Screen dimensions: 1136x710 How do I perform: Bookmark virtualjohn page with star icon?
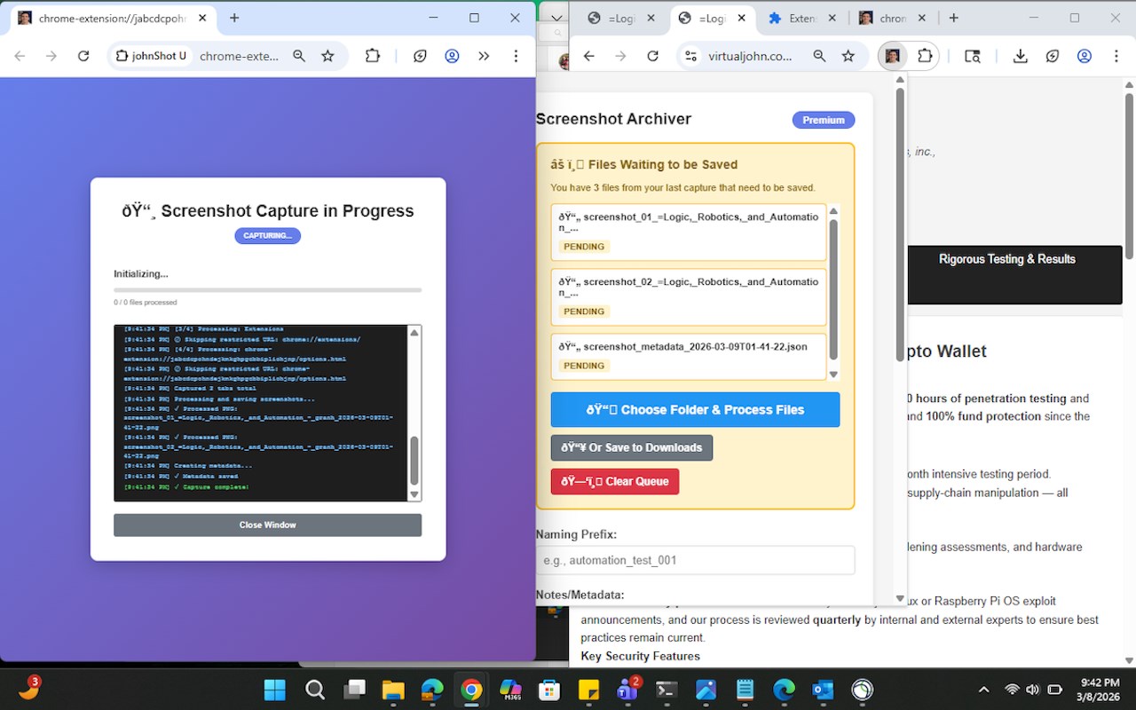pyautogui.click(x=848, y=56)
